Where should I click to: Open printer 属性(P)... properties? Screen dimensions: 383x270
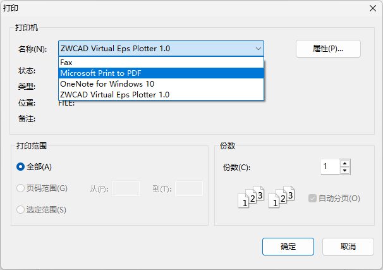[x=327, y=49]
